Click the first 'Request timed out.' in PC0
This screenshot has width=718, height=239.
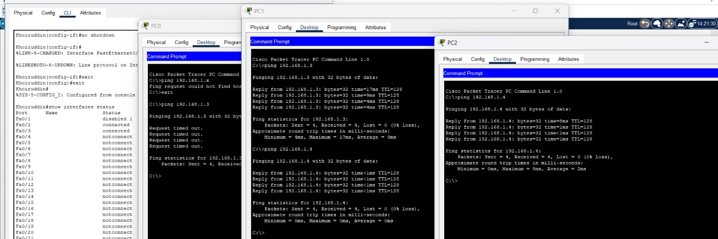[176, 128]
